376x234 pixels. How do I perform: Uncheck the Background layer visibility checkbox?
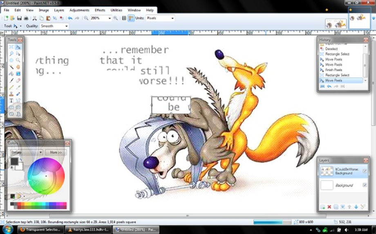coord(365,185)
